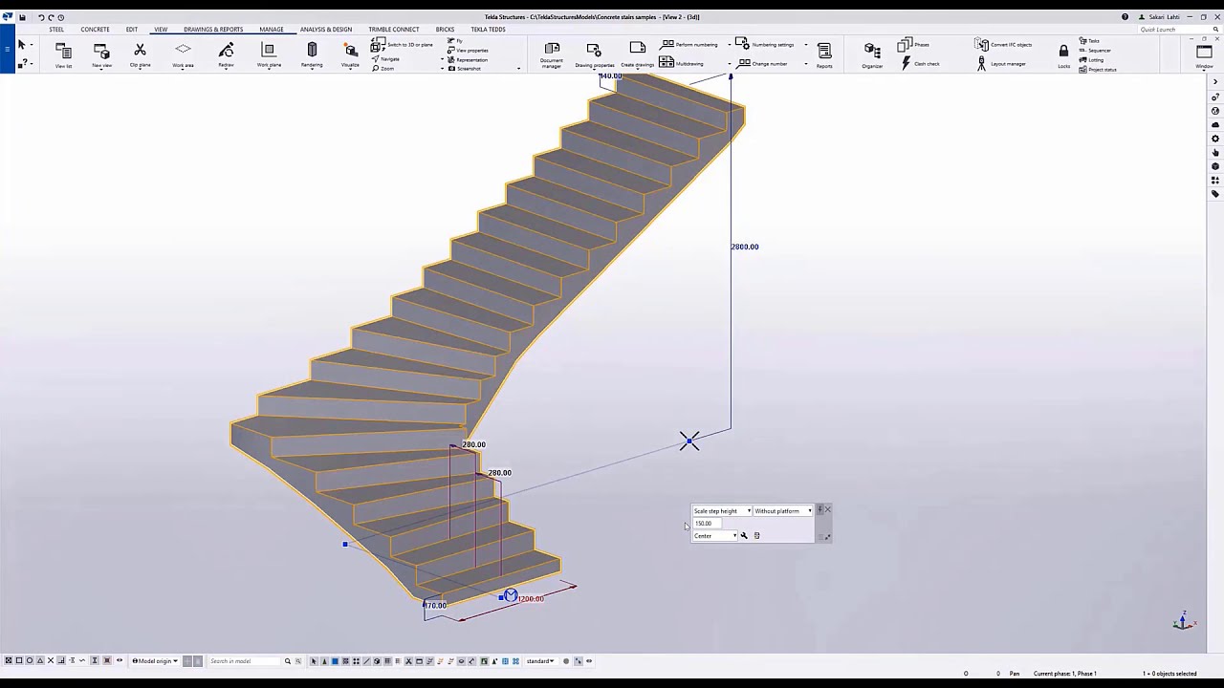This screenshot has height=688, width=1224.
Task: Open the Visualize tool
Action: pos(350,54)
